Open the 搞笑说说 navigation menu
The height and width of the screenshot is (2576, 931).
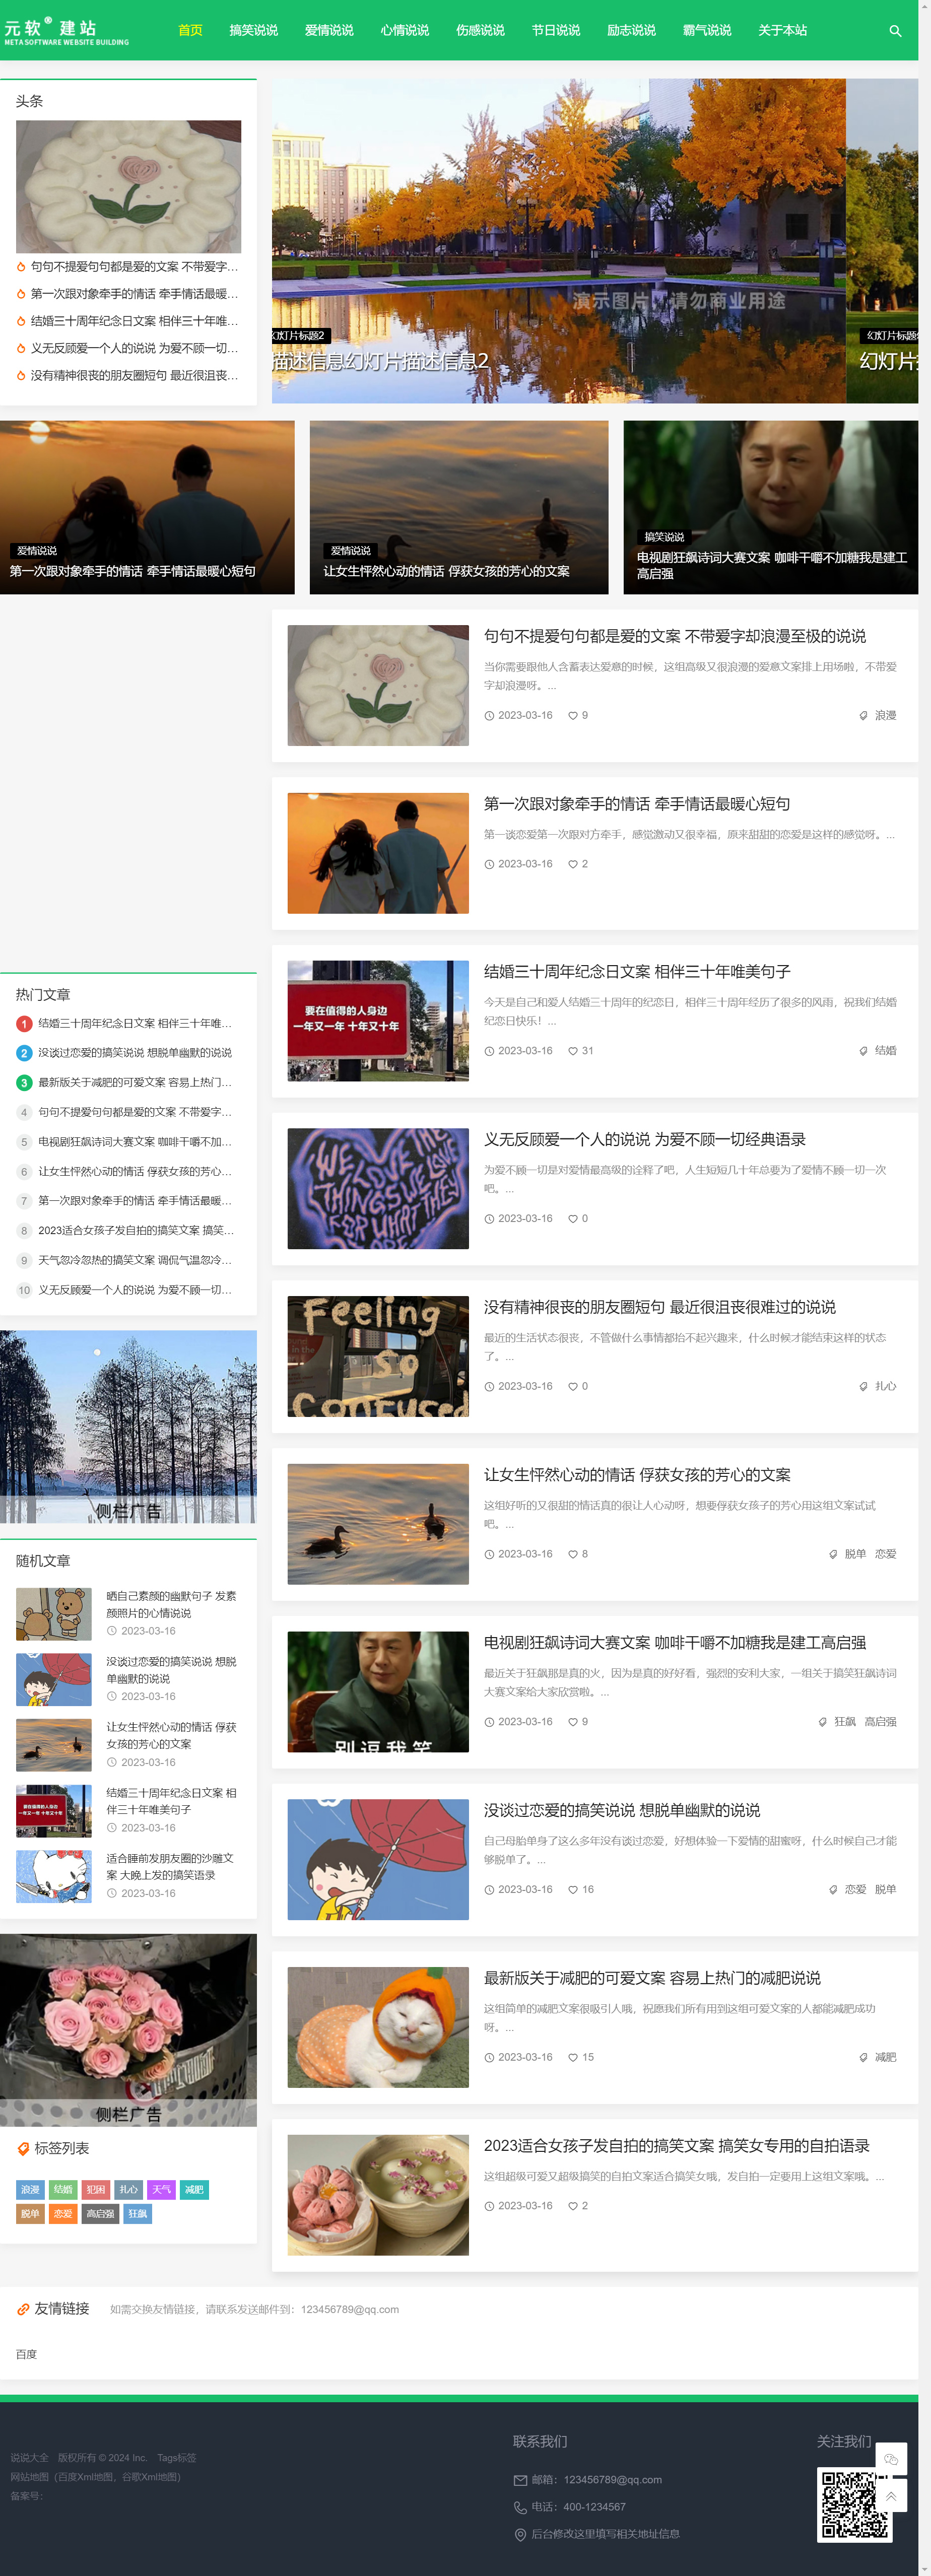(253, 30)
